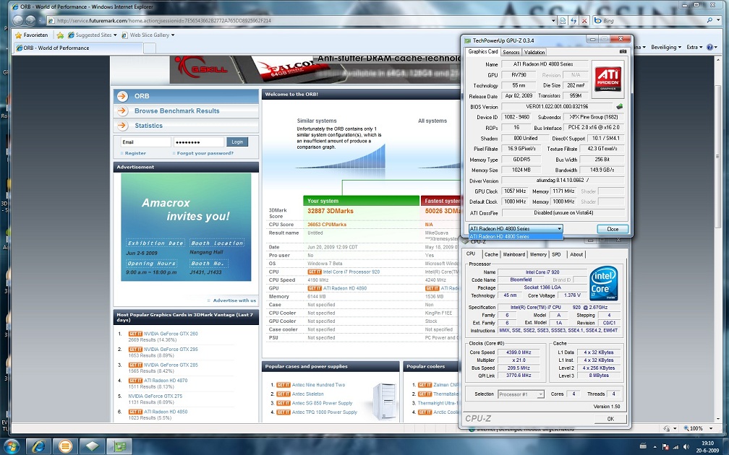Click the Amacrox advertisement banner
This screenshot has height=455, width=729.
point(186,227)
